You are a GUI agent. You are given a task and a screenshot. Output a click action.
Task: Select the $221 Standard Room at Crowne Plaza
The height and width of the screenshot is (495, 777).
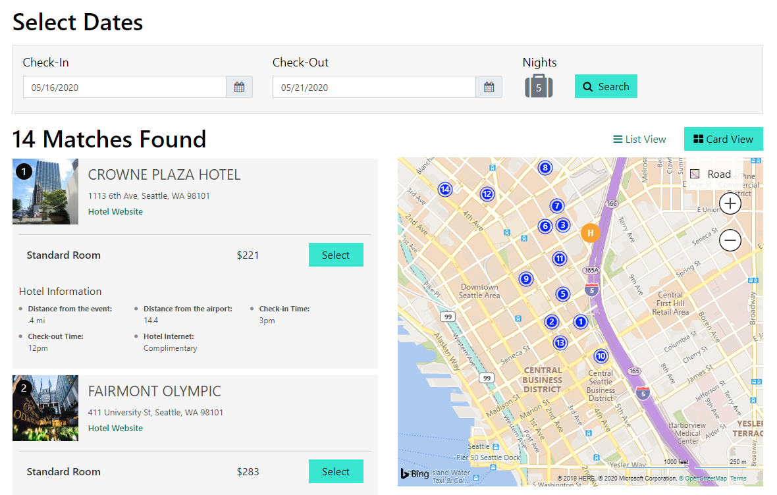(x=336, y=255)
